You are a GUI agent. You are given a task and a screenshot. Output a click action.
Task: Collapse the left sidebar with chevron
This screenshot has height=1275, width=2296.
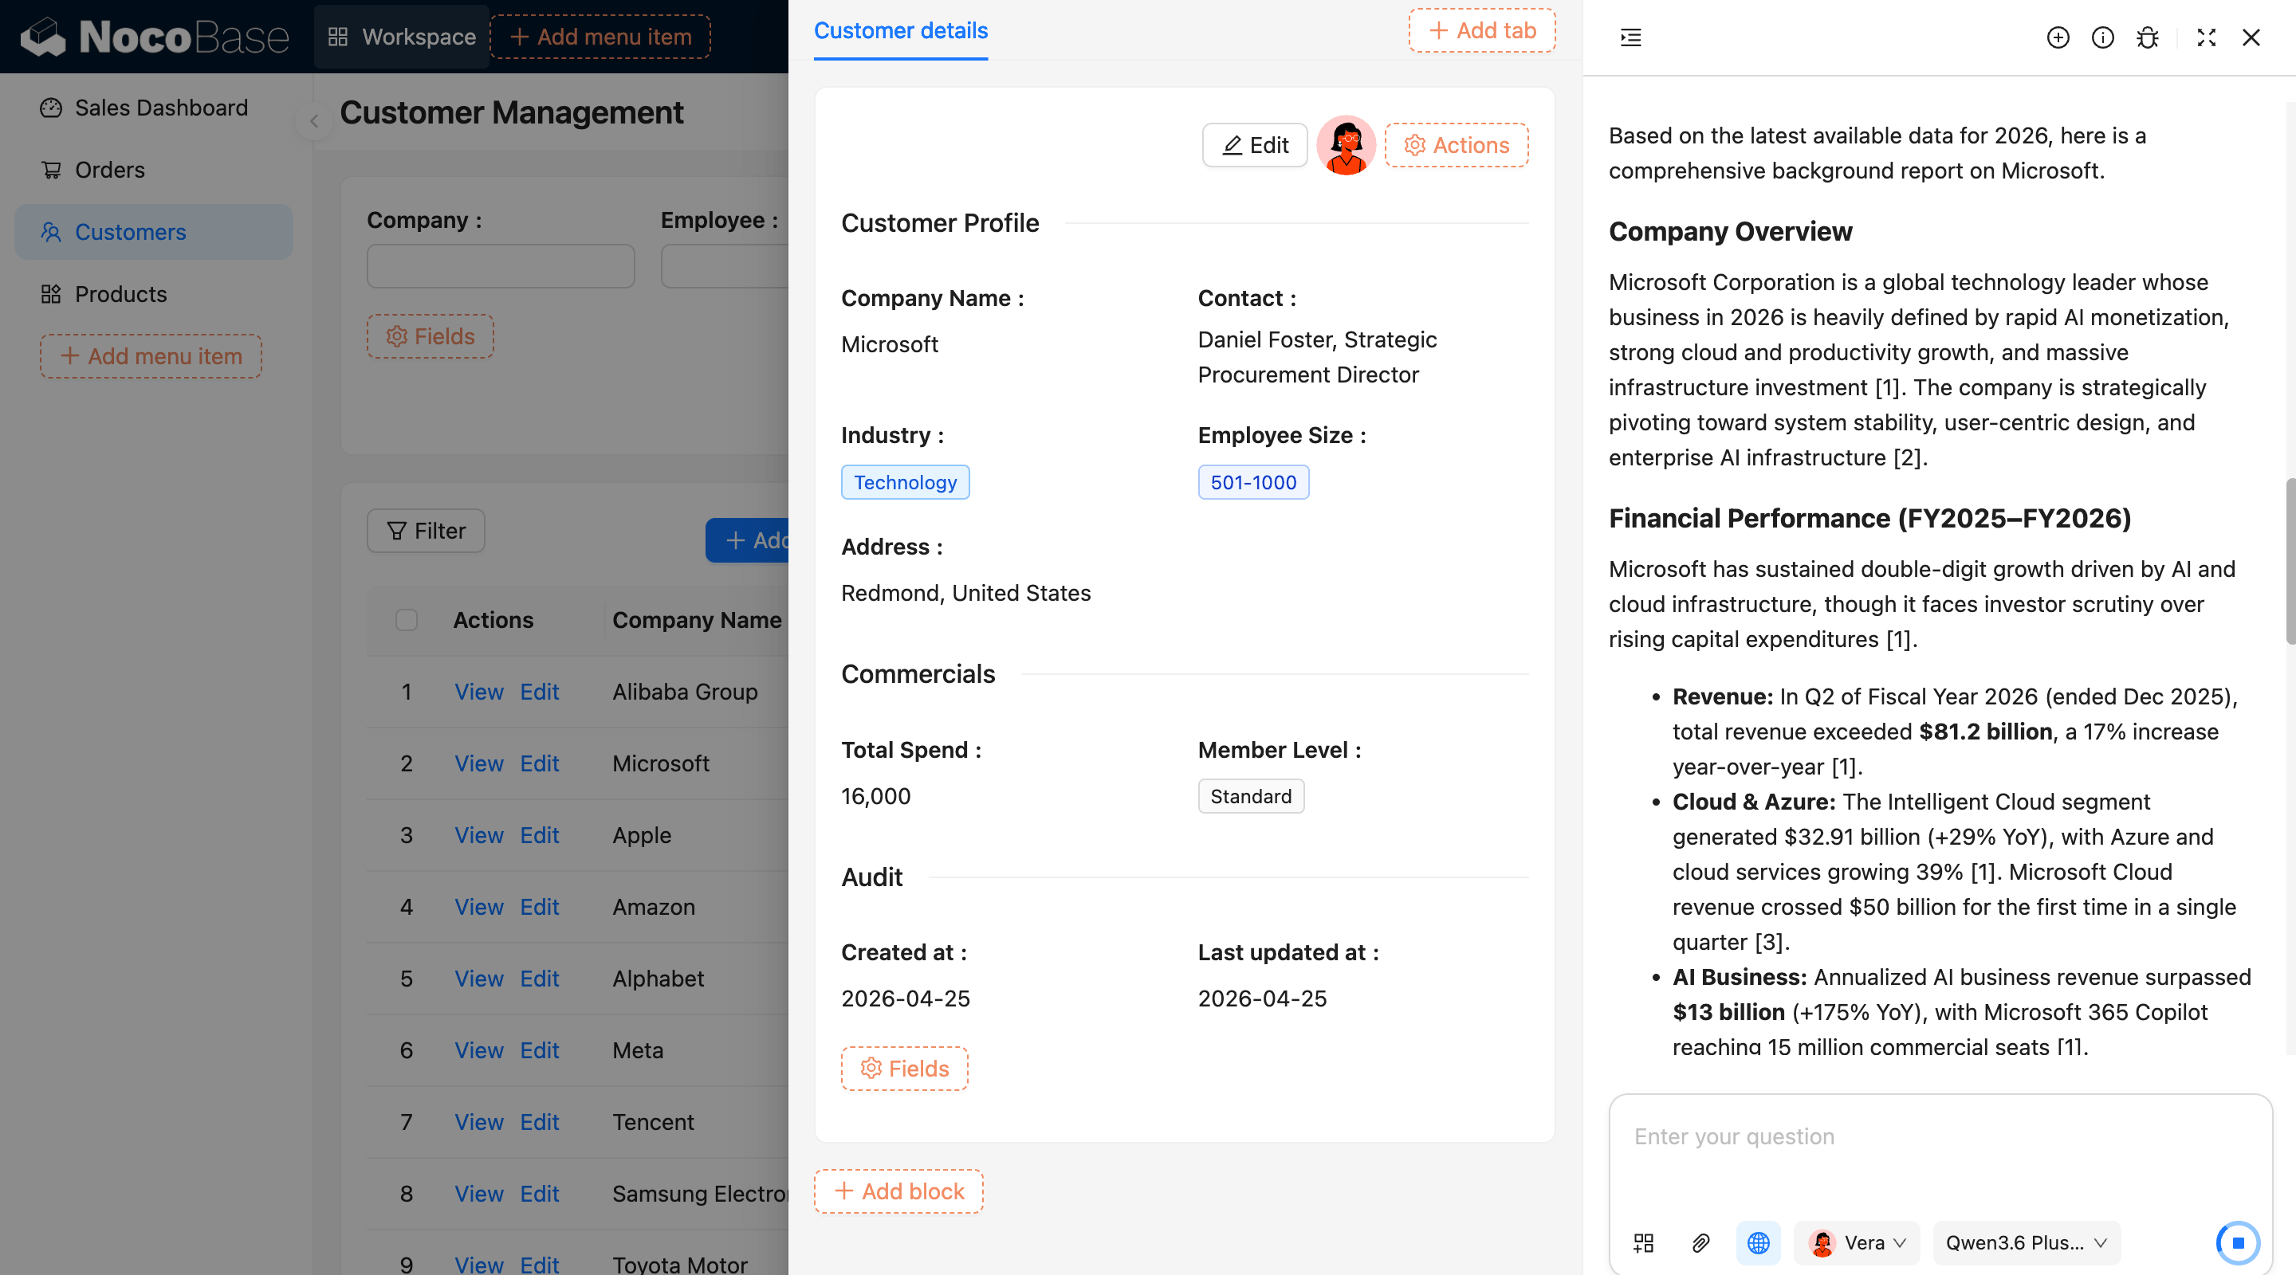(x=314, y=121)
